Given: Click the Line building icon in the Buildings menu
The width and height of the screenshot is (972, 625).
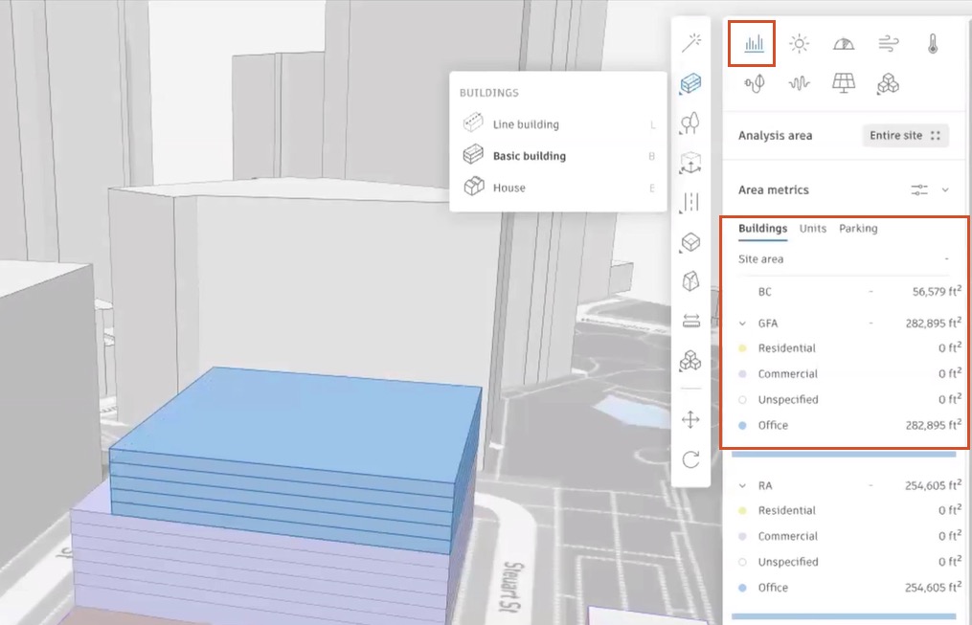Looking at the screenshot, I should tap(473, 123).
